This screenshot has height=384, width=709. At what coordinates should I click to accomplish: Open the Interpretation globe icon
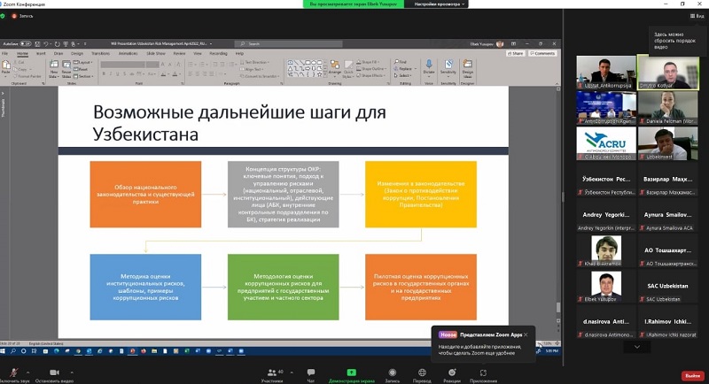pos(422,372)
